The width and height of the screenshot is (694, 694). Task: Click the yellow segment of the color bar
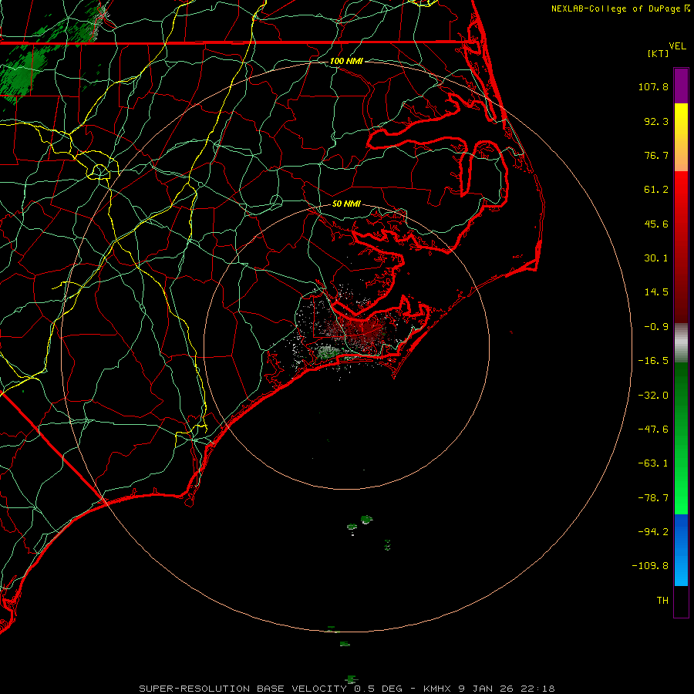tap(681, 120)
